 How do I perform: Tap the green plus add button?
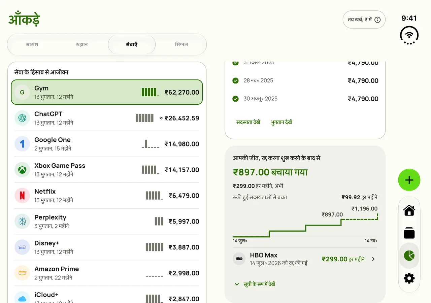point(409,180)
